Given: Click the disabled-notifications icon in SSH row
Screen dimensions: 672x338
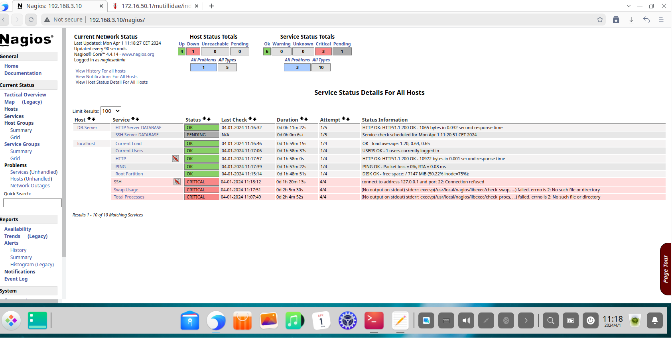Looking at the screenshot, I should 177,182.
